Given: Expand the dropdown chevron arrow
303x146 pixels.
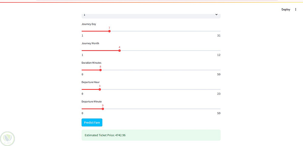Looking at the screenshot, I should [216, 15].
